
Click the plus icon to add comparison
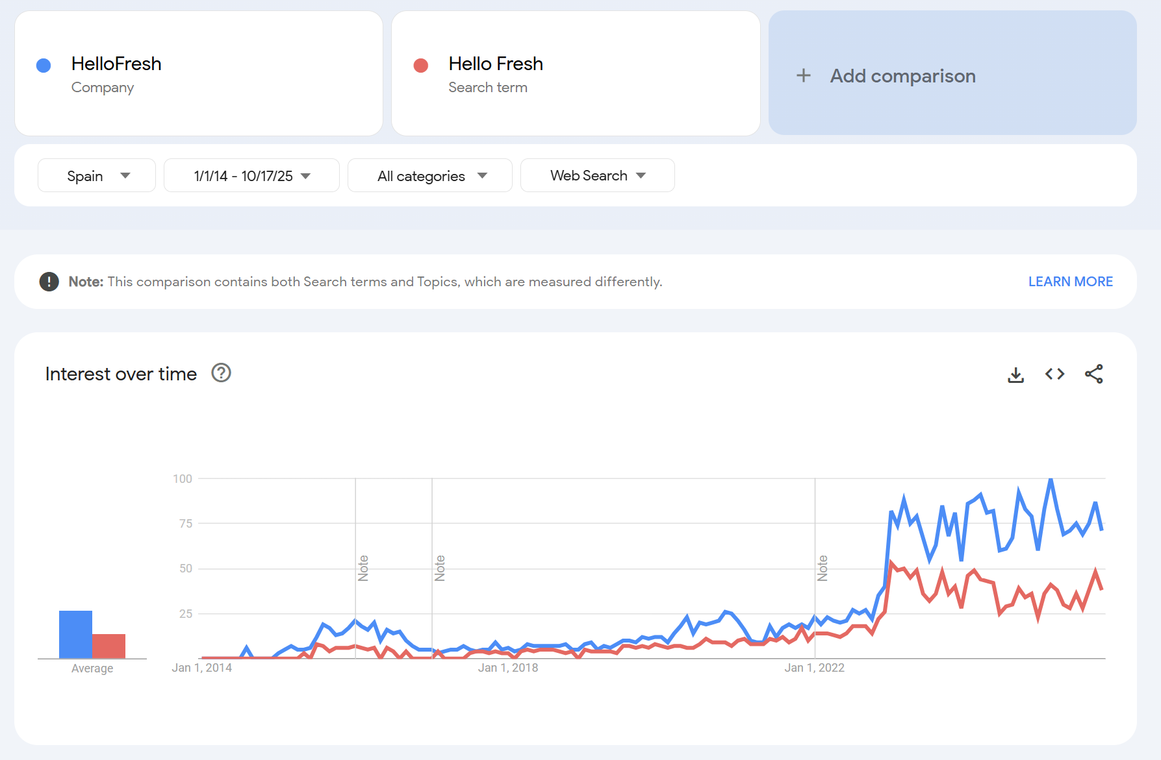point(804,76)
